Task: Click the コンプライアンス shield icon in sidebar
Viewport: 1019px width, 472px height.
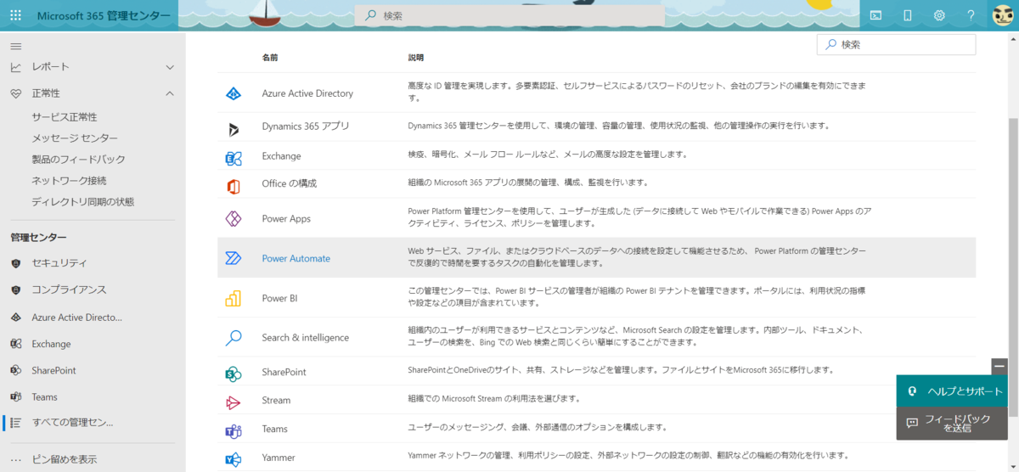Action: [15, 289]
